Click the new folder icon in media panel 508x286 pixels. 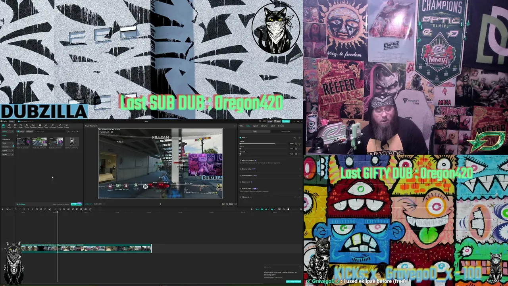click(x=69, y=131)
